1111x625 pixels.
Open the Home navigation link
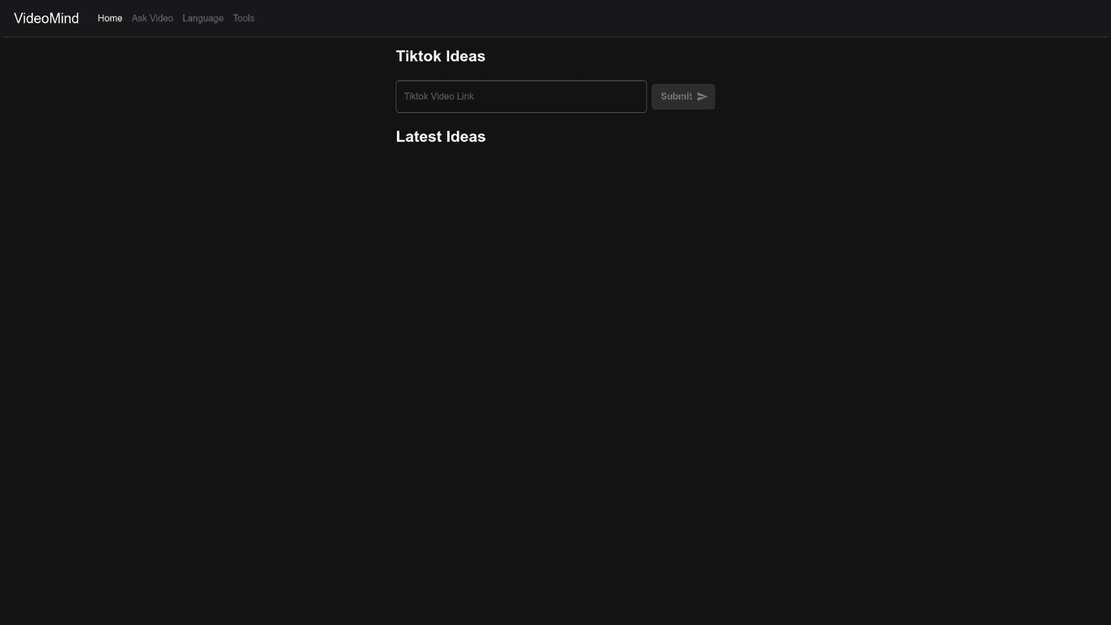110,18
